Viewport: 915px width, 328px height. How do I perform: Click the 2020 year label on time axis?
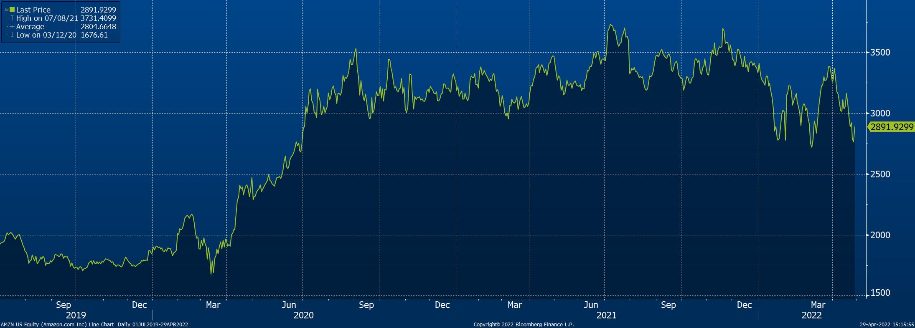click(x=304, y=315)
